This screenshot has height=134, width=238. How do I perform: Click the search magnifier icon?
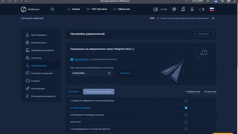tap(213, 18)
